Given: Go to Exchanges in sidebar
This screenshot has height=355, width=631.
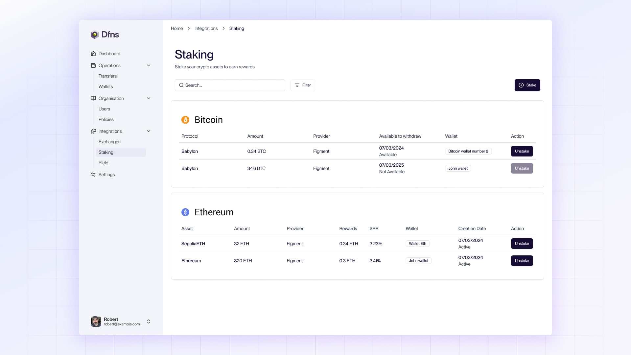Looking at the screenshot, I should pos(109,142).
